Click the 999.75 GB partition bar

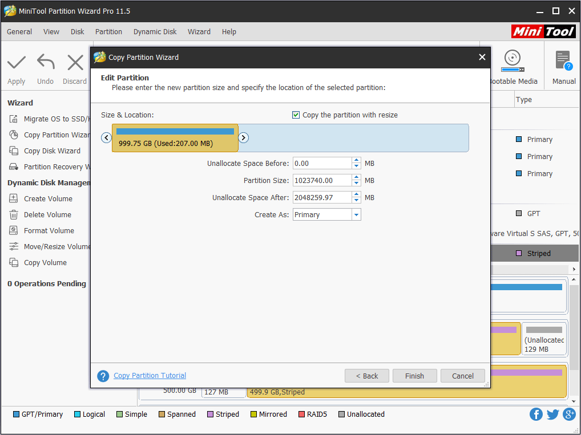pyautogui.click(x=175, y=138)
